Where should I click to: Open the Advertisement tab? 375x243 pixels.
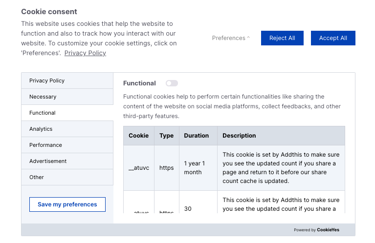click(67, 161)
